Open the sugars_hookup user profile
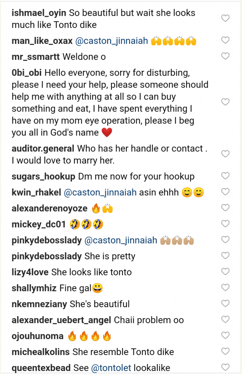 coord(43,176)
